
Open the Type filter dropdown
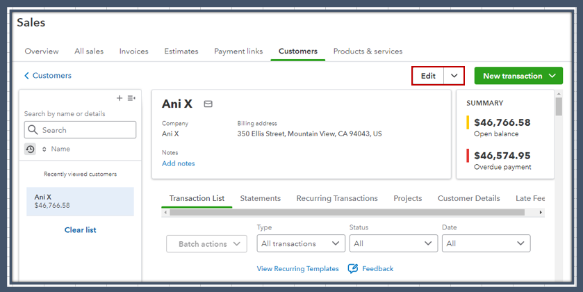click(300, 243)
